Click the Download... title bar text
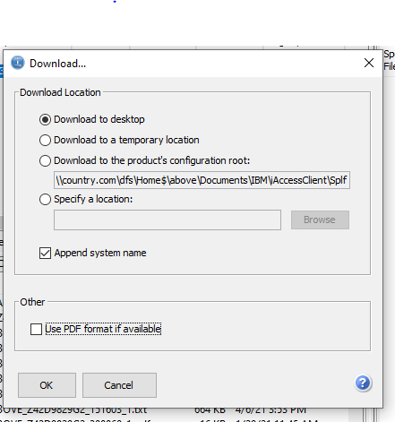The width and height of the screenshot is (395, 422). point(57,64)
